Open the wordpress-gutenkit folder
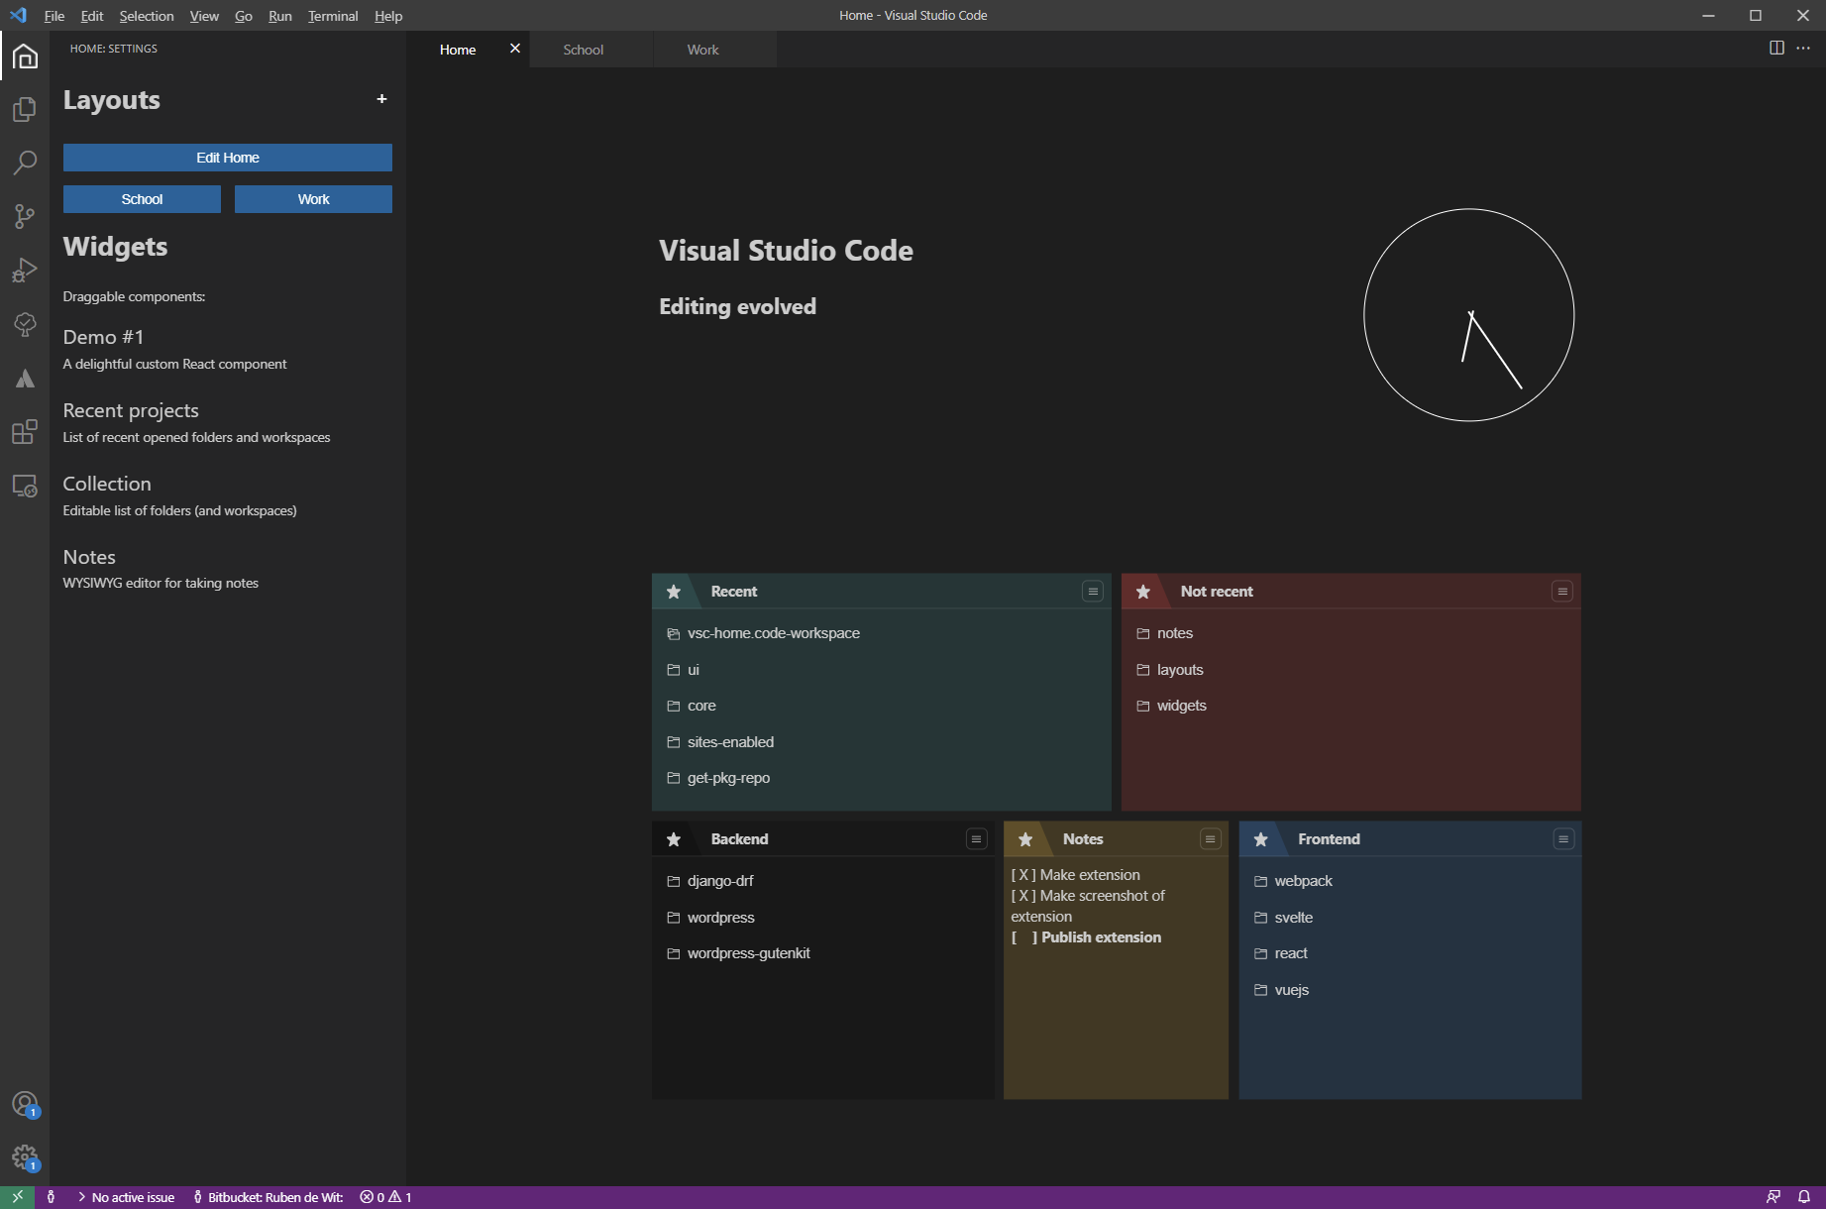The height and width of the screenshot is (1209, 1826). [738, 953]
